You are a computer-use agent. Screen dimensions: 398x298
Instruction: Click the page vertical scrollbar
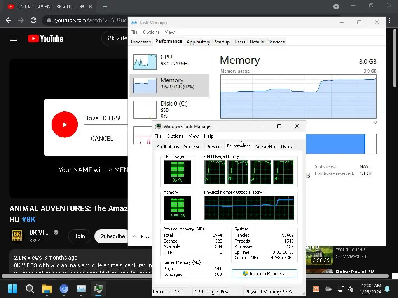(395, 58)
